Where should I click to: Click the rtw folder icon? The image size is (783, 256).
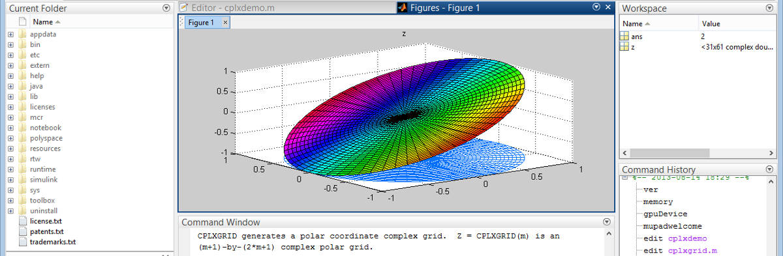click(x=23, y=159)
